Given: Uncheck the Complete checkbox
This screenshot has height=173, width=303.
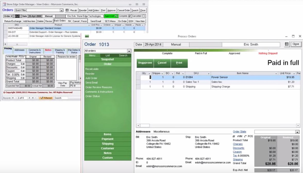Looking at the screenshot, I should tap(129, 16).
